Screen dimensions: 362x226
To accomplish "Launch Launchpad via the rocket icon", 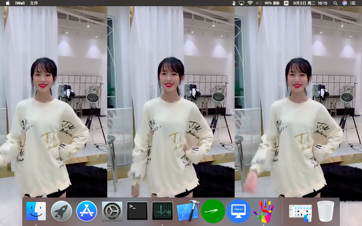I will coord(61,211).
